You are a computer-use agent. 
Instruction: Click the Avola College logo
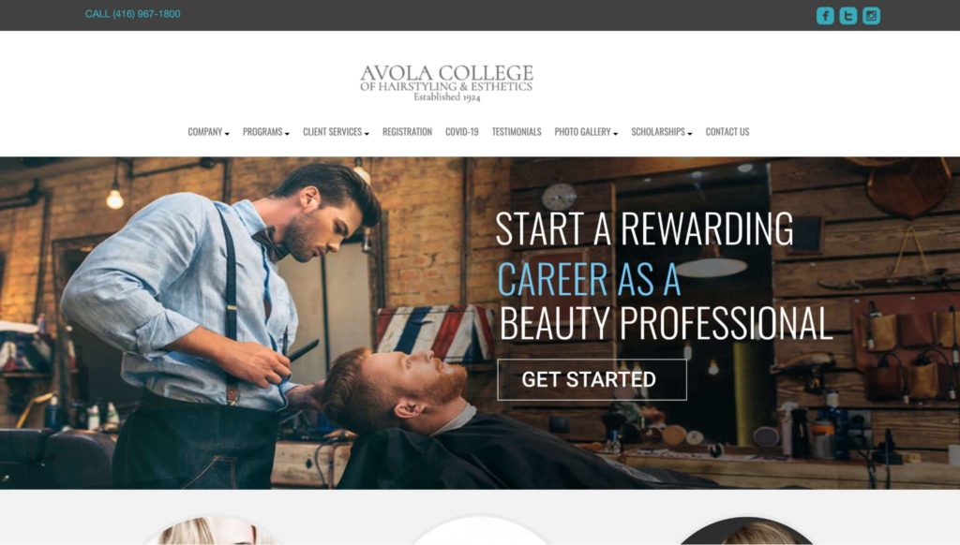[446, 82]
